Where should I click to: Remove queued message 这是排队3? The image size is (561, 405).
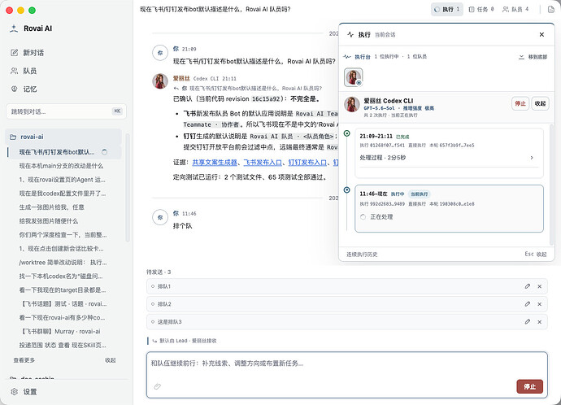click(540, 321)
